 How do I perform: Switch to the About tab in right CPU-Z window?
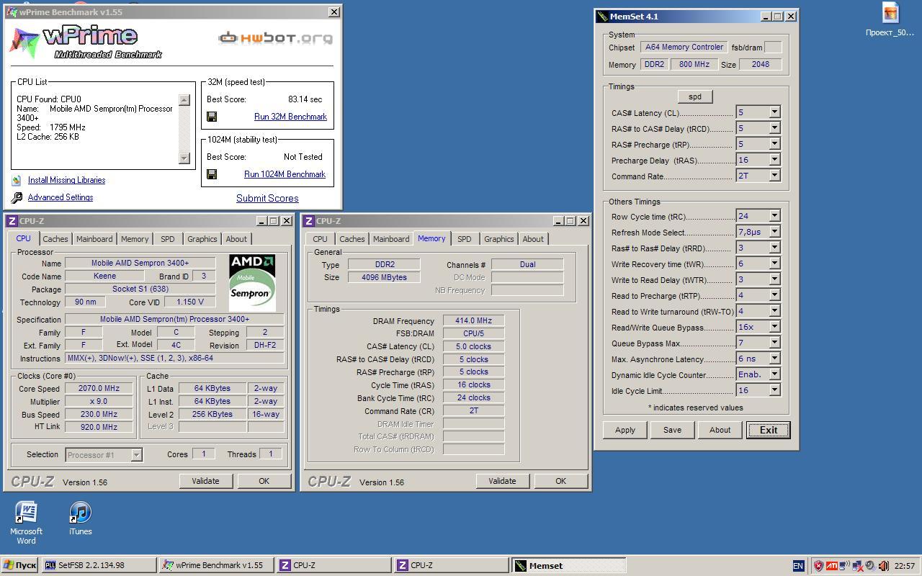[533, 239]
